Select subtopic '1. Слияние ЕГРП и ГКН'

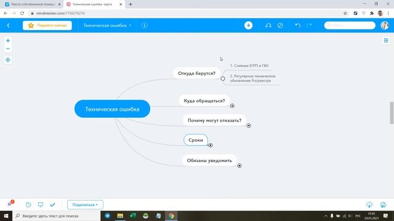[249, 66]
